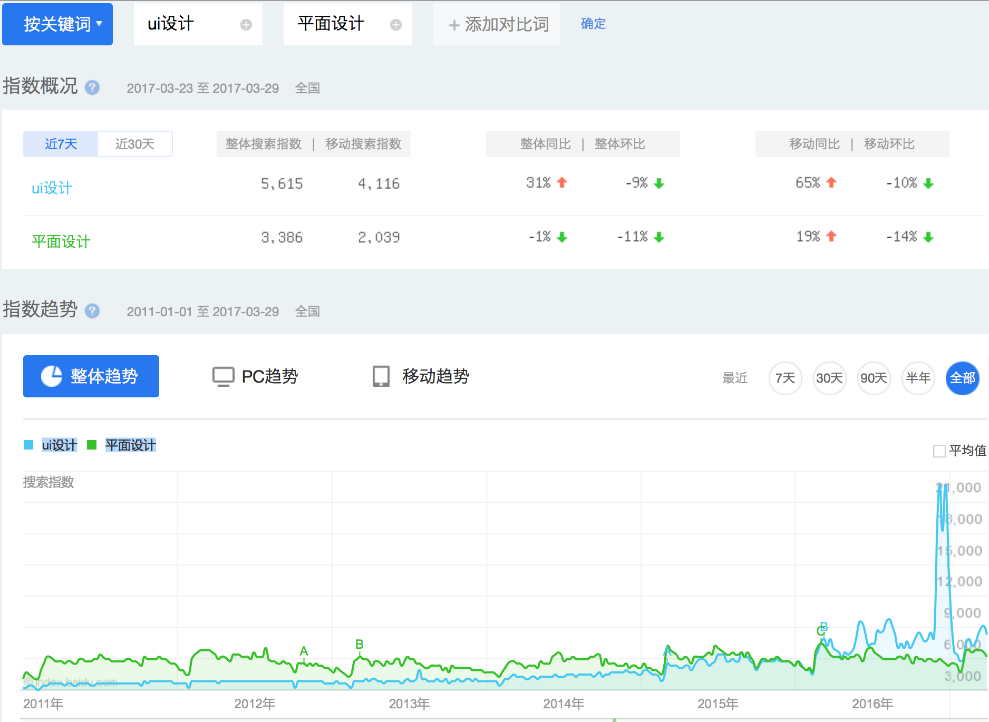Image resolution: width=989 pixels, height=722 pixels.
Task: Select the 半年 time range
Action: [x=918, y=378]
